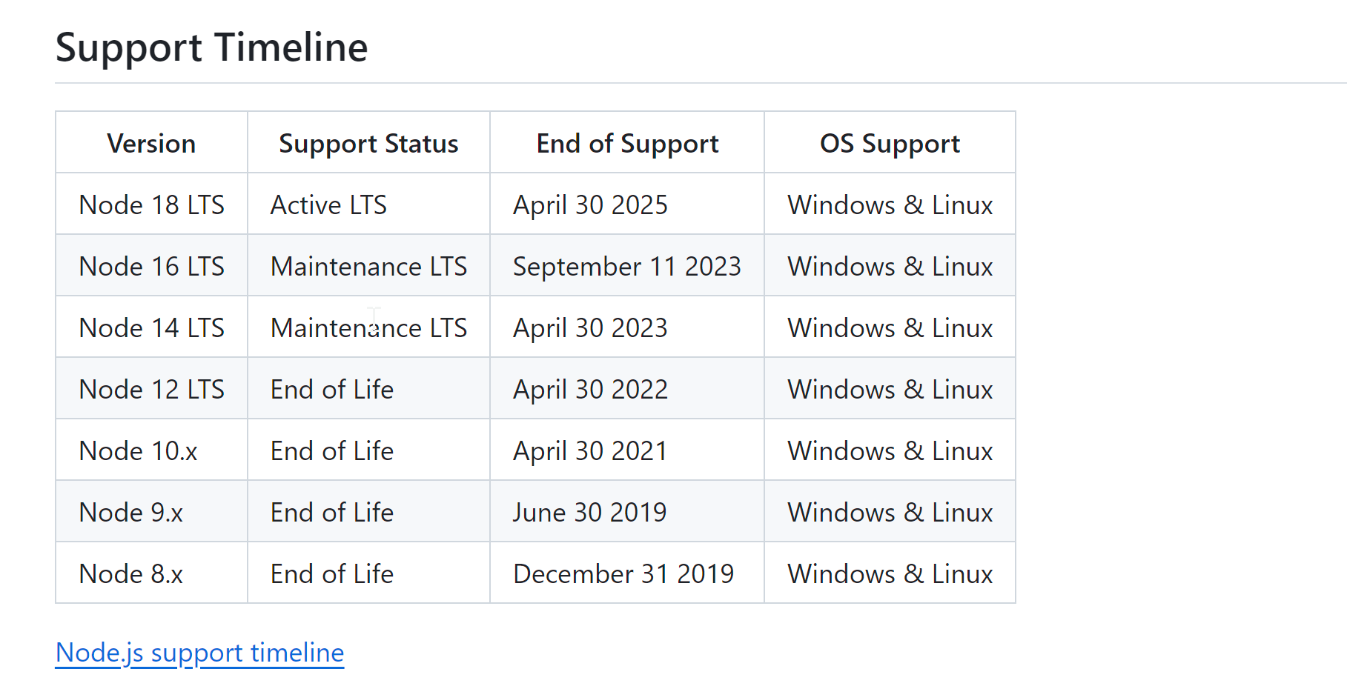
Task: Click the Active LTS status cell
Action: tap(368, 204)
